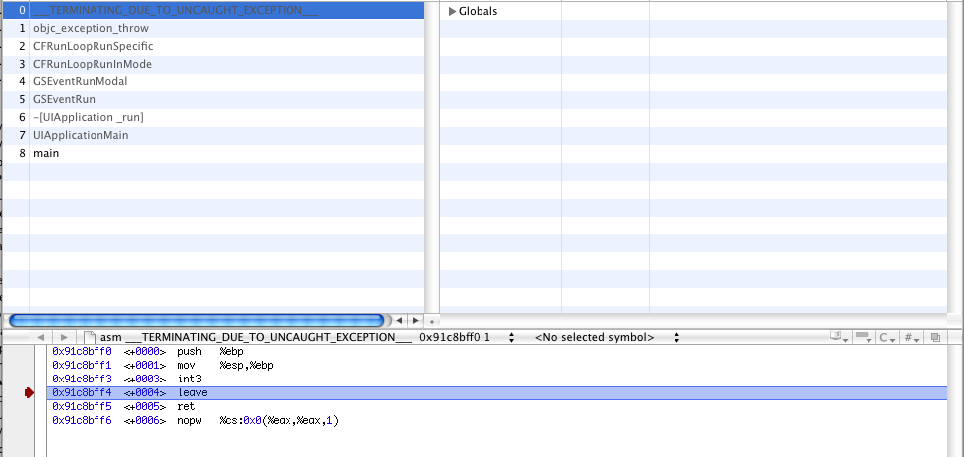Select the UIApplicationMain stack frame
964x457 pixels.
click(213, 135)
